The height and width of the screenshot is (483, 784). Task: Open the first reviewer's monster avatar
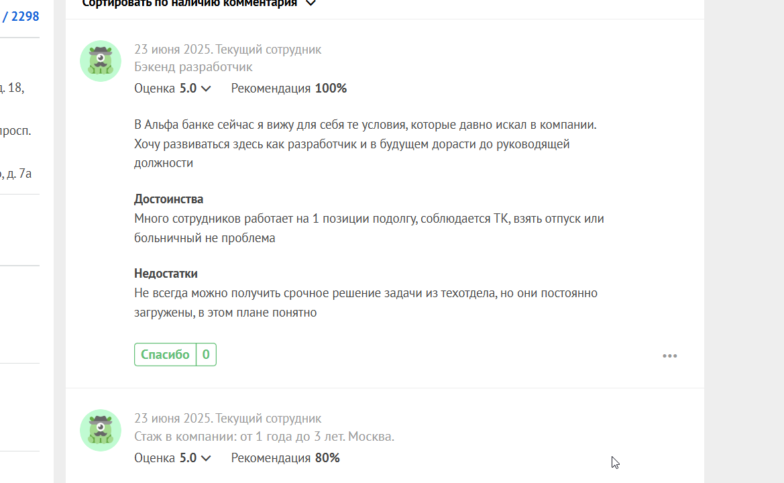(101, 61)
